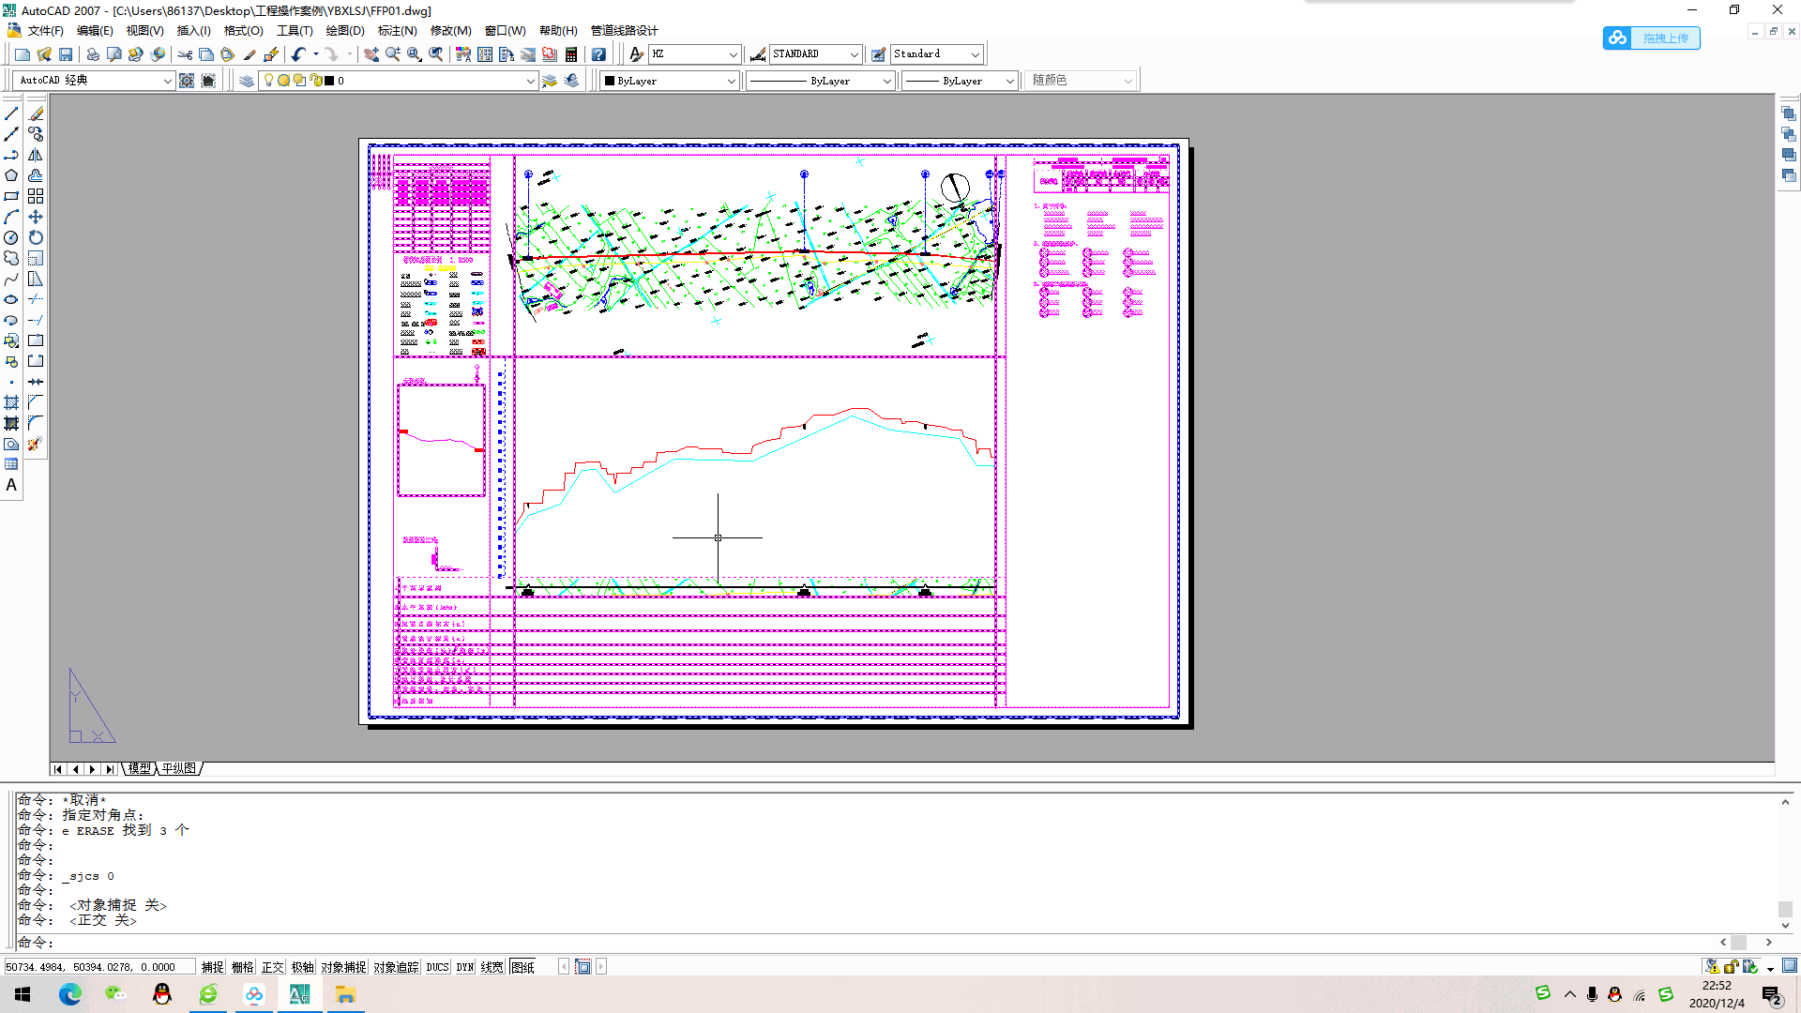Toggle 对象捕捉 object snap button
The image size is (1801, 1013).
pyautogui.click(x=343, y=967)
